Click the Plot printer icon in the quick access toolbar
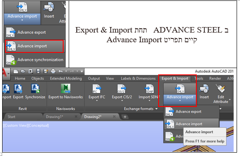The image size is (240, 156). pyautogui.click(x=53, y=71)
